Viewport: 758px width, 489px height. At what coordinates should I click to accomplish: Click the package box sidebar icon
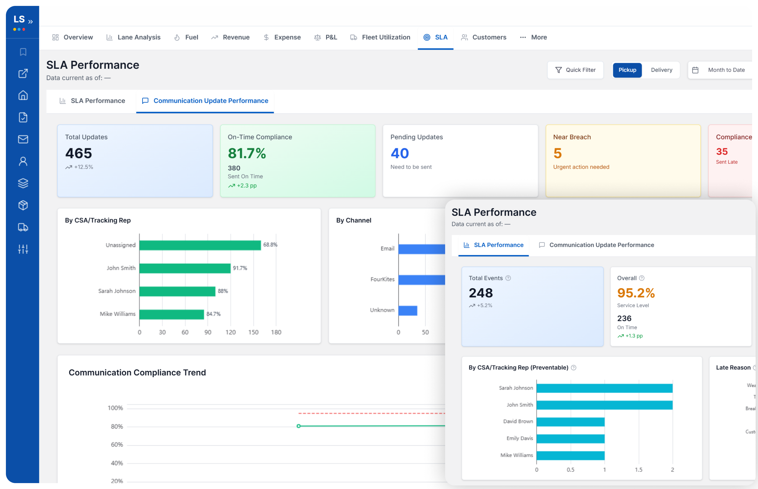(23, 205)
